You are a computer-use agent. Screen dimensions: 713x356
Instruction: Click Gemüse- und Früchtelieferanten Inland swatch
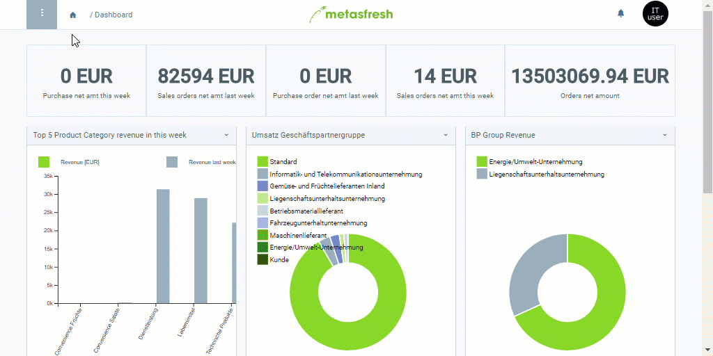(263, 186)
